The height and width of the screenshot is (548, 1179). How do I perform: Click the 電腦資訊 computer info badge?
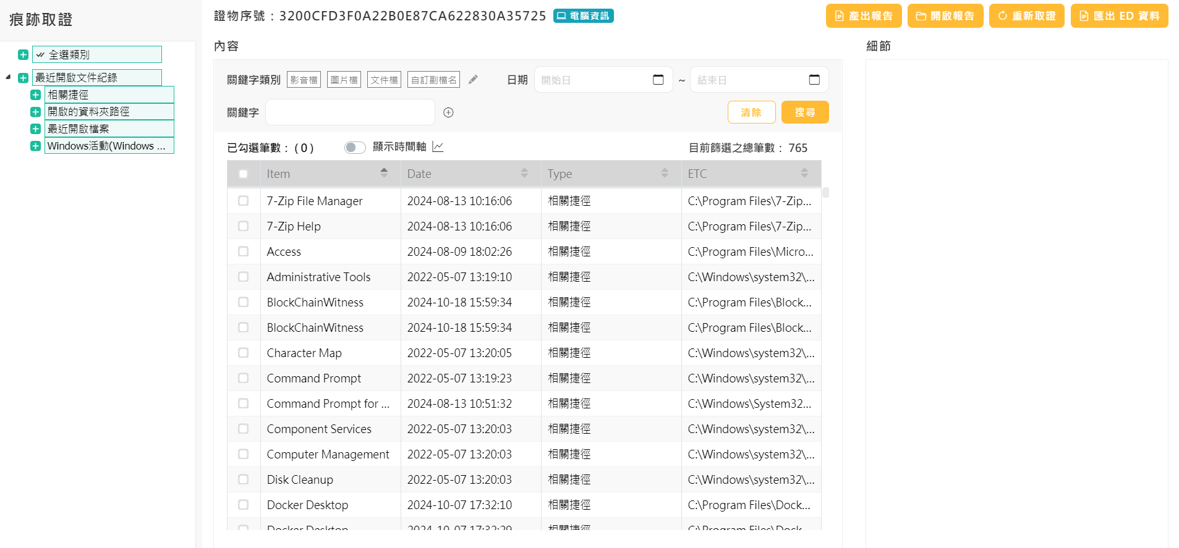583,16
